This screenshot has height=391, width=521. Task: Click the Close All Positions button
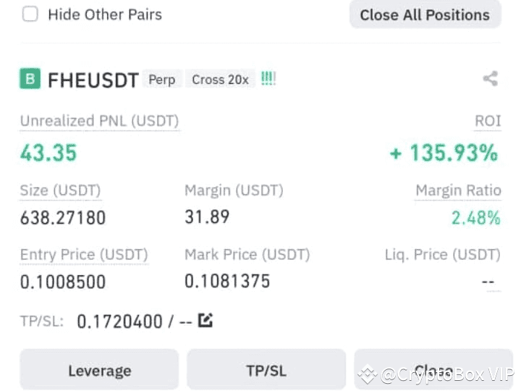[x=425, y=14]
